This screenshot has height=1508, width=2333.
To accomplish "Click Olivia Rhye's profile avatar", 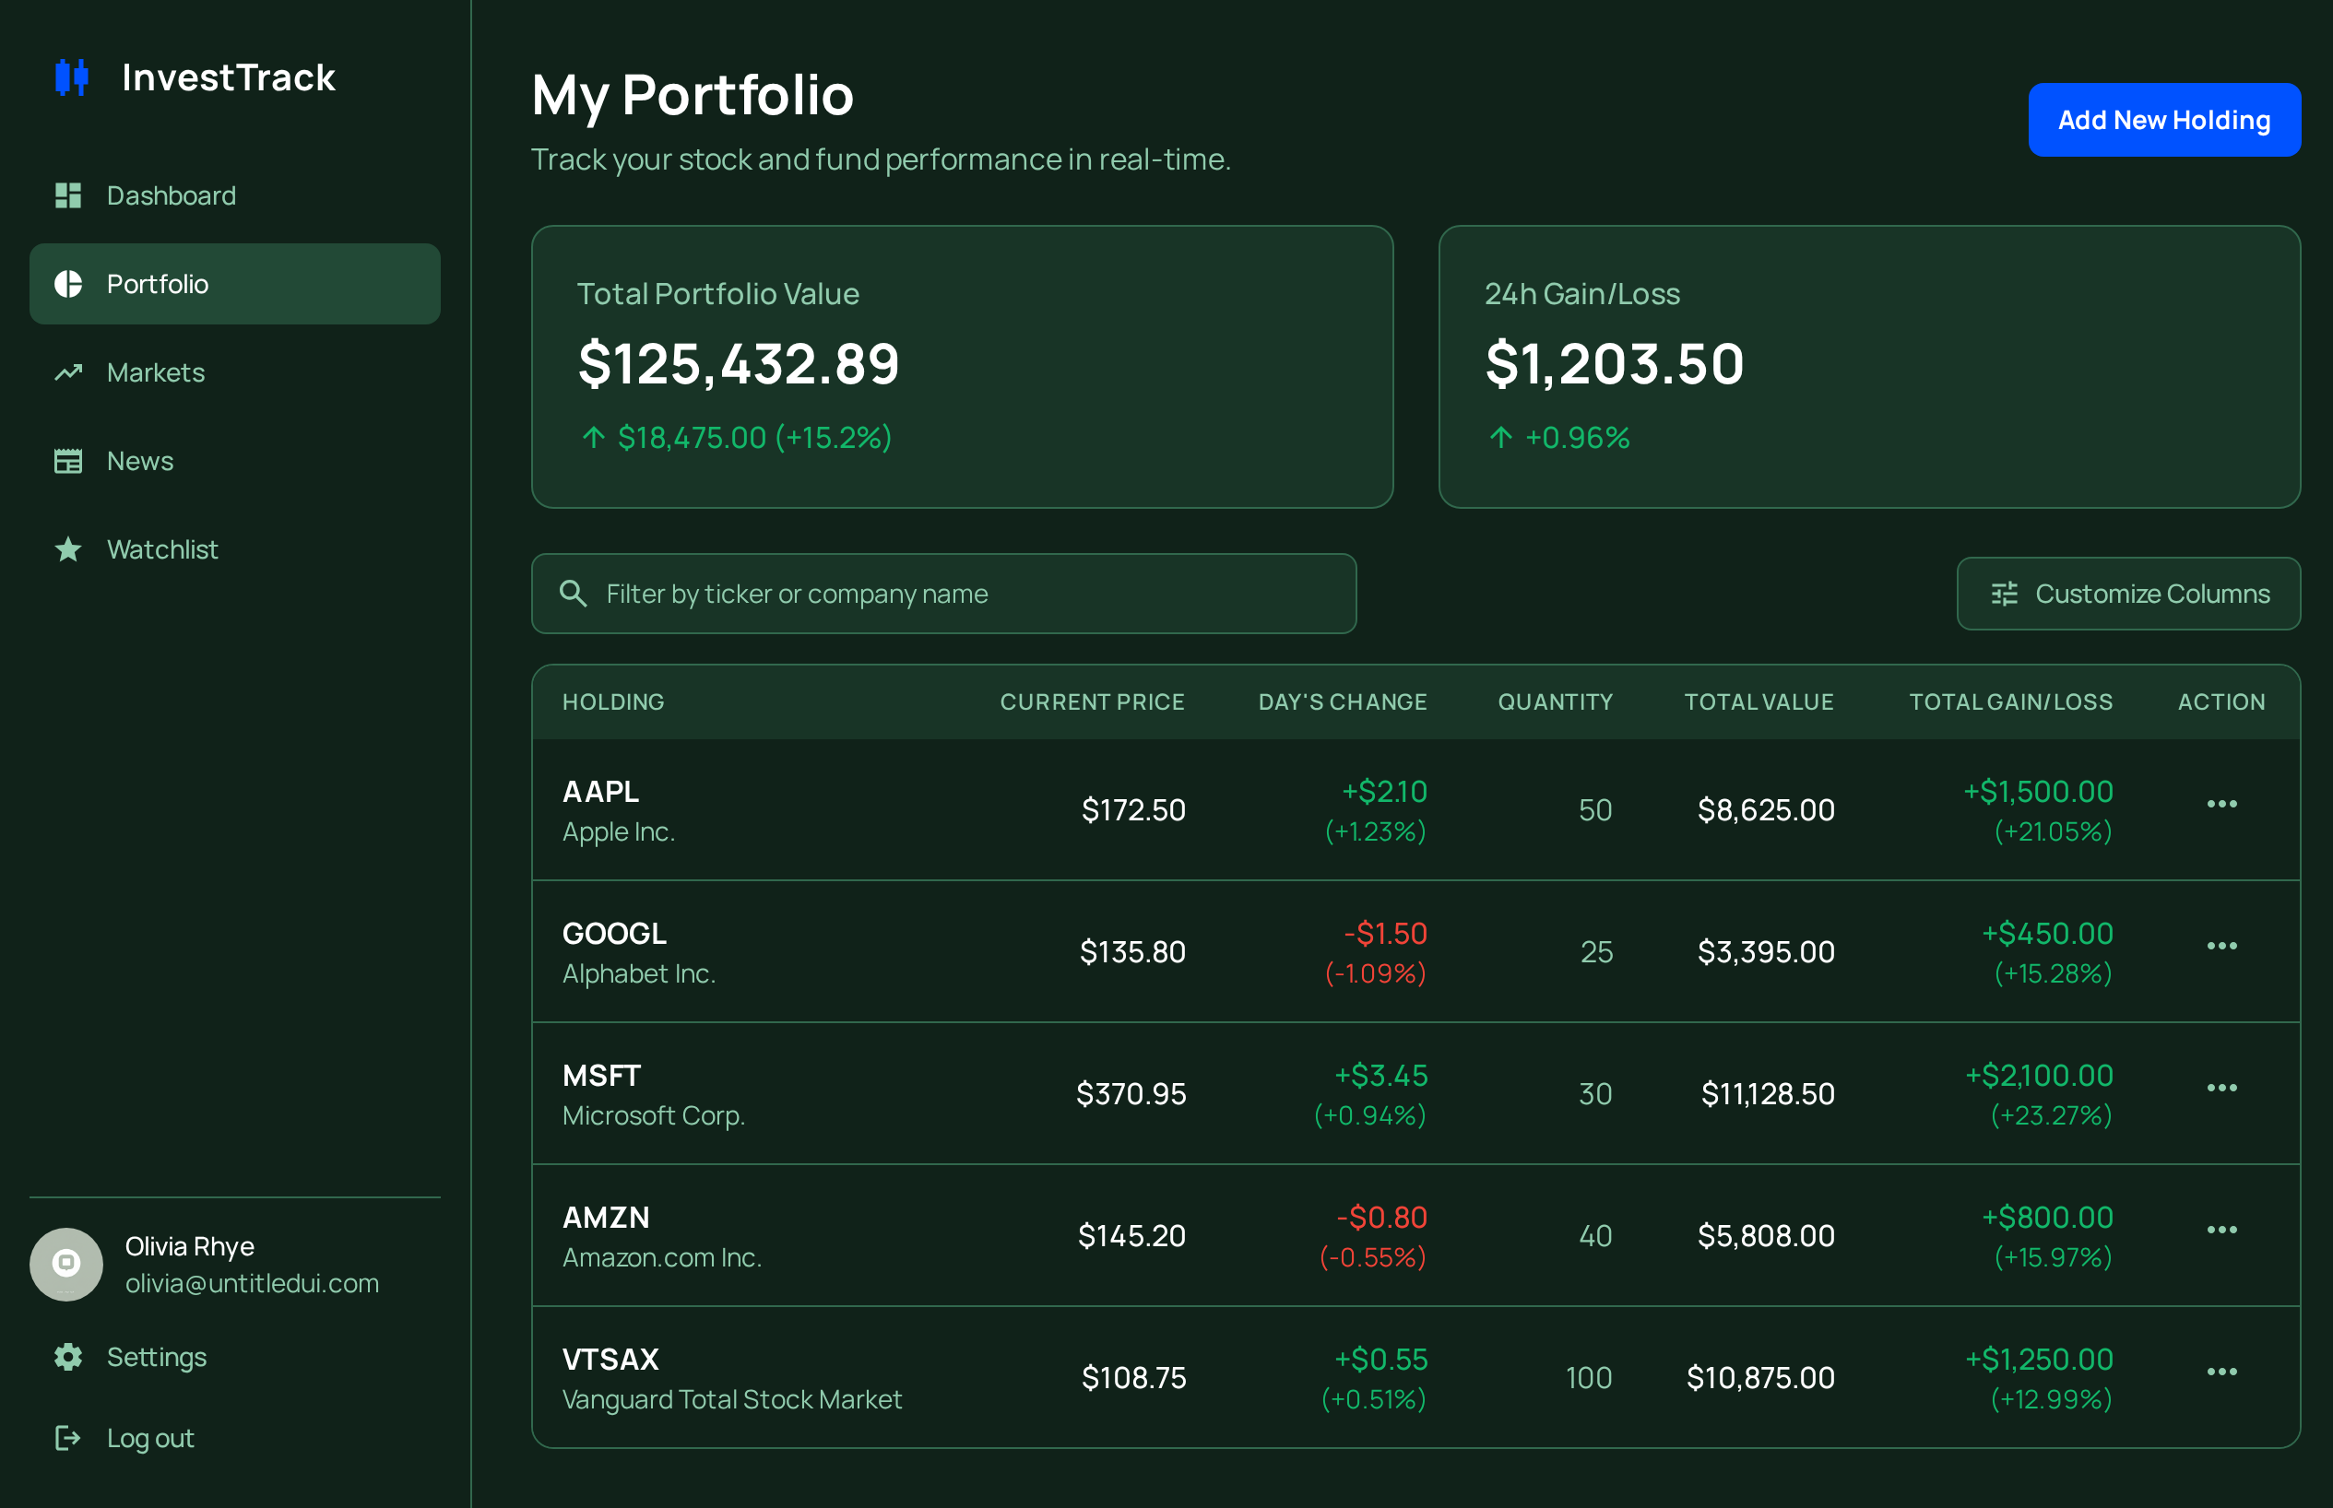I will coord(66,1264).
